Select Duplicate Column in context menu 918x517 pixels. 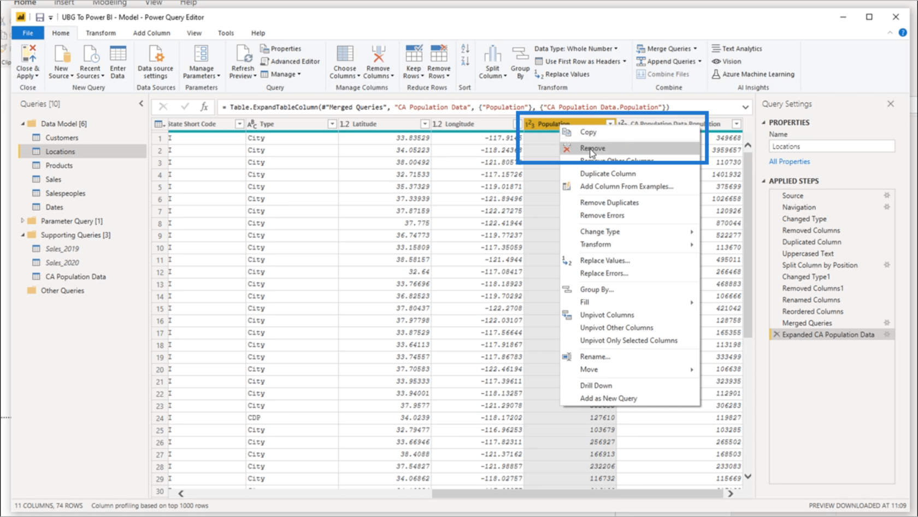pyautogui.click(x=630, y=174)
